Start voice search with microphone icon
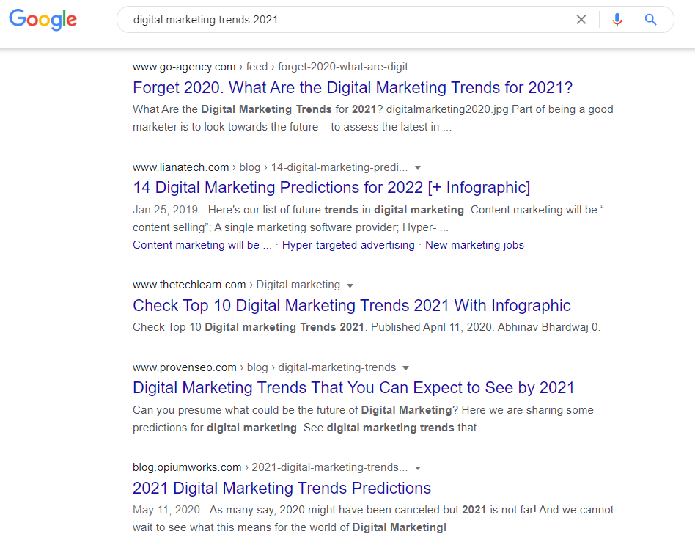The width and height of the screenshot is (695, 545). tap(617, 20)
